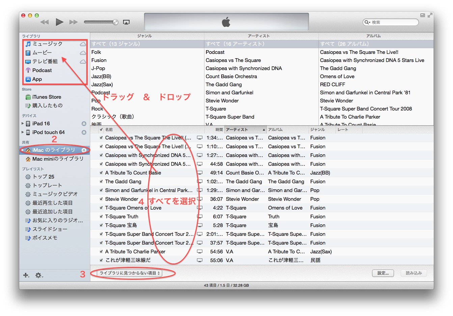Open the スライドショー playlist
The height and width of the screenshot is (316, 453).
[x=46, y=229]
